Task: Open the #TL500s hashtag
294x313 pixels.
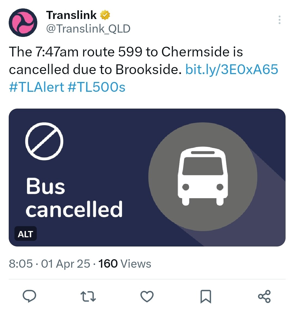Action: (96, 87)
